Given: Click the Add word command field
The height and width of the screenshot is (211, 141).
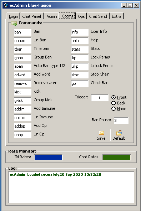Looking at the screenshot, I should tap(22, 75).
